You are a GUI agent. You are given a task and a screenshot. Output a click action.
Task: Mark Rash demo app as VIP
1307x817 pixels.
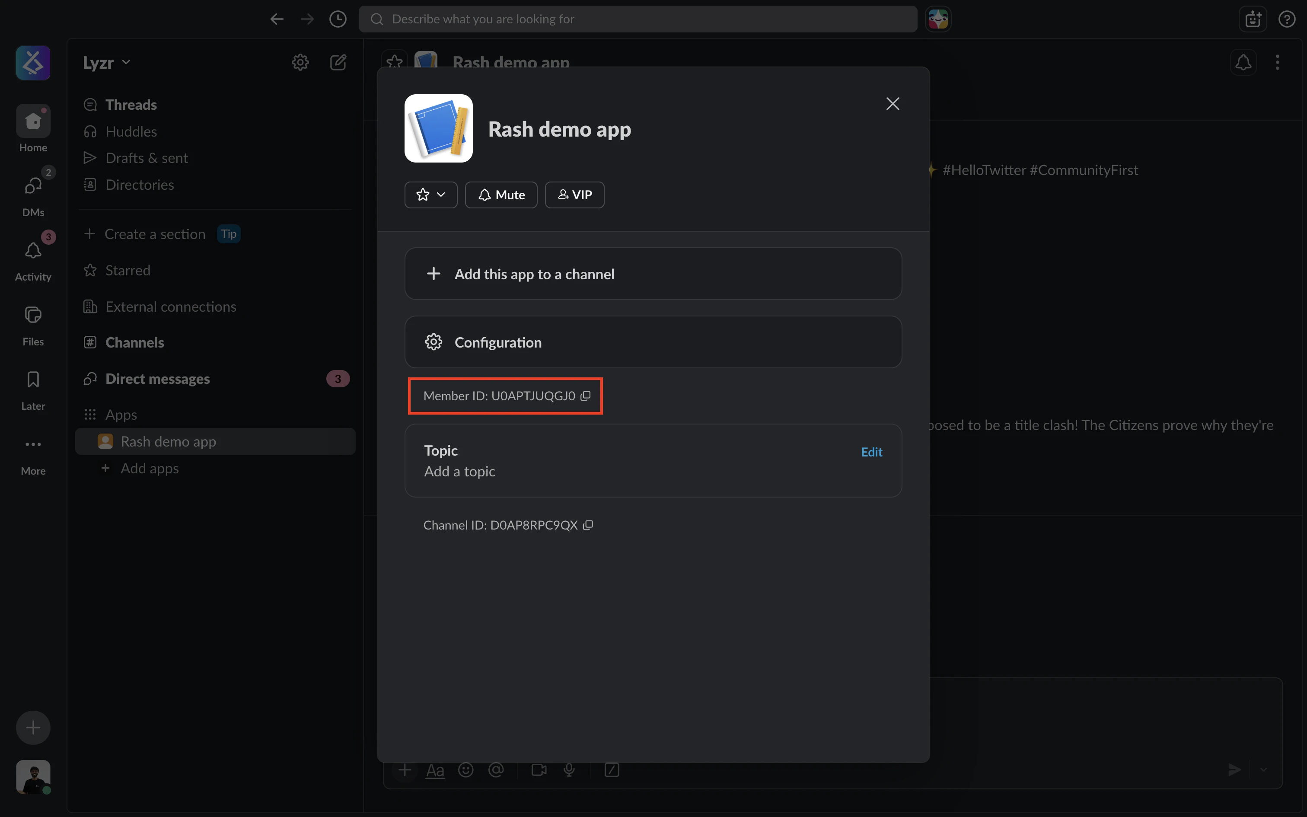[x=574, y=195]
